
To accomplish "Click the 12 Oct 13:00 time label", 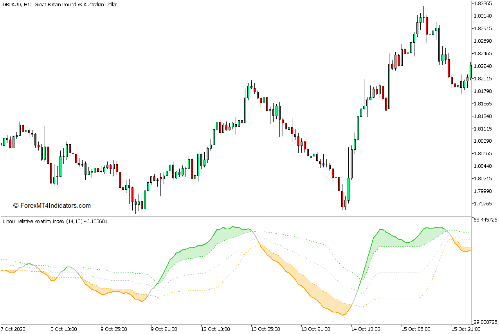I will point(215,329).
